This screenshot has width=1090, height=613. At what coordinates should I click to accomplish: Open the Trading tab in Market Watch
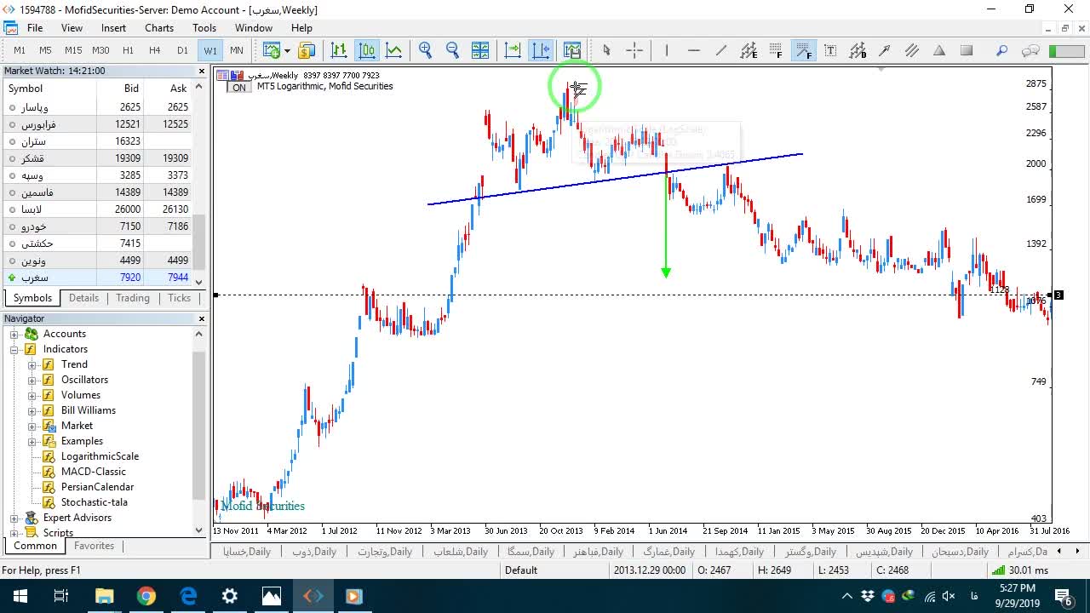(x=133, y=298)
